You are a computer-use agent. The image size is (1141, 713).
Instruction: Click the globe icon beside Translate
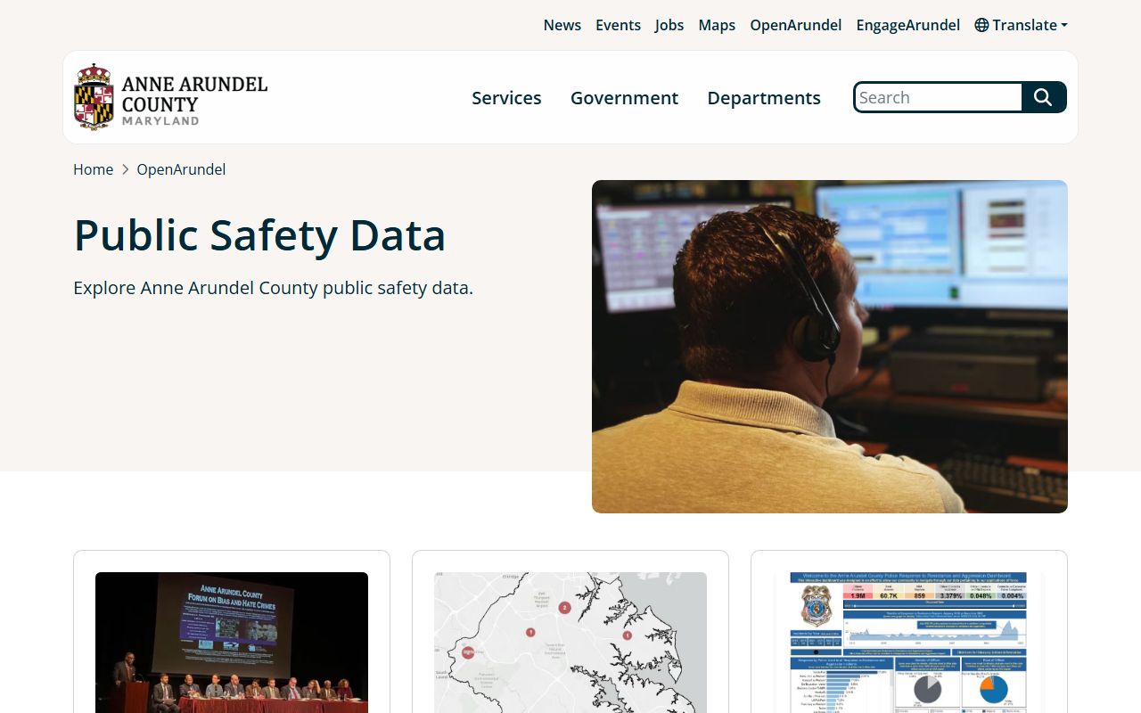[x=981, y=25]
